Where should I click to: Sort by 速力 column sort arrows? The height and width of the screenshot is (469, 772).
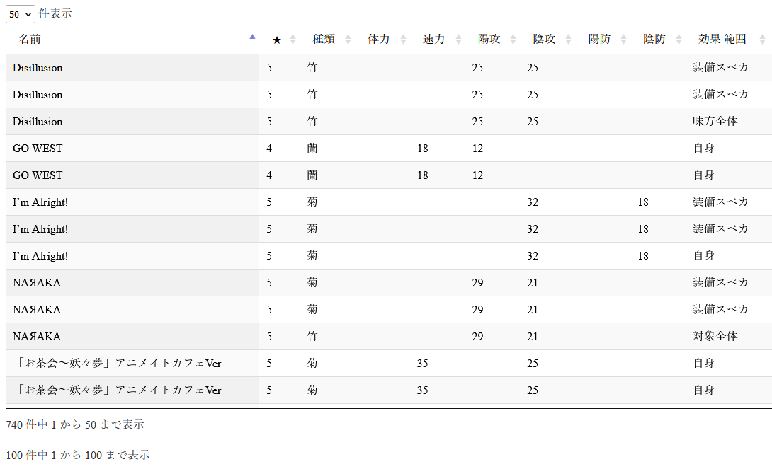tap(458, 40)
